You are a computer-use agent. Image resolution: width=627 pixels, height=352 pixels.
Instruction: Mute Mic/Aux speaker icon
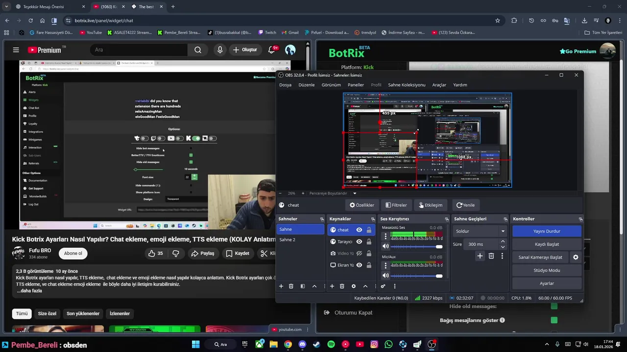[386, 276]
